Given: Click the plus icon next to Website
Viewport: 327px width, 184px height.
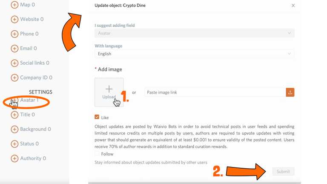Looking at the screenshot, I should (x=14, y=19).
